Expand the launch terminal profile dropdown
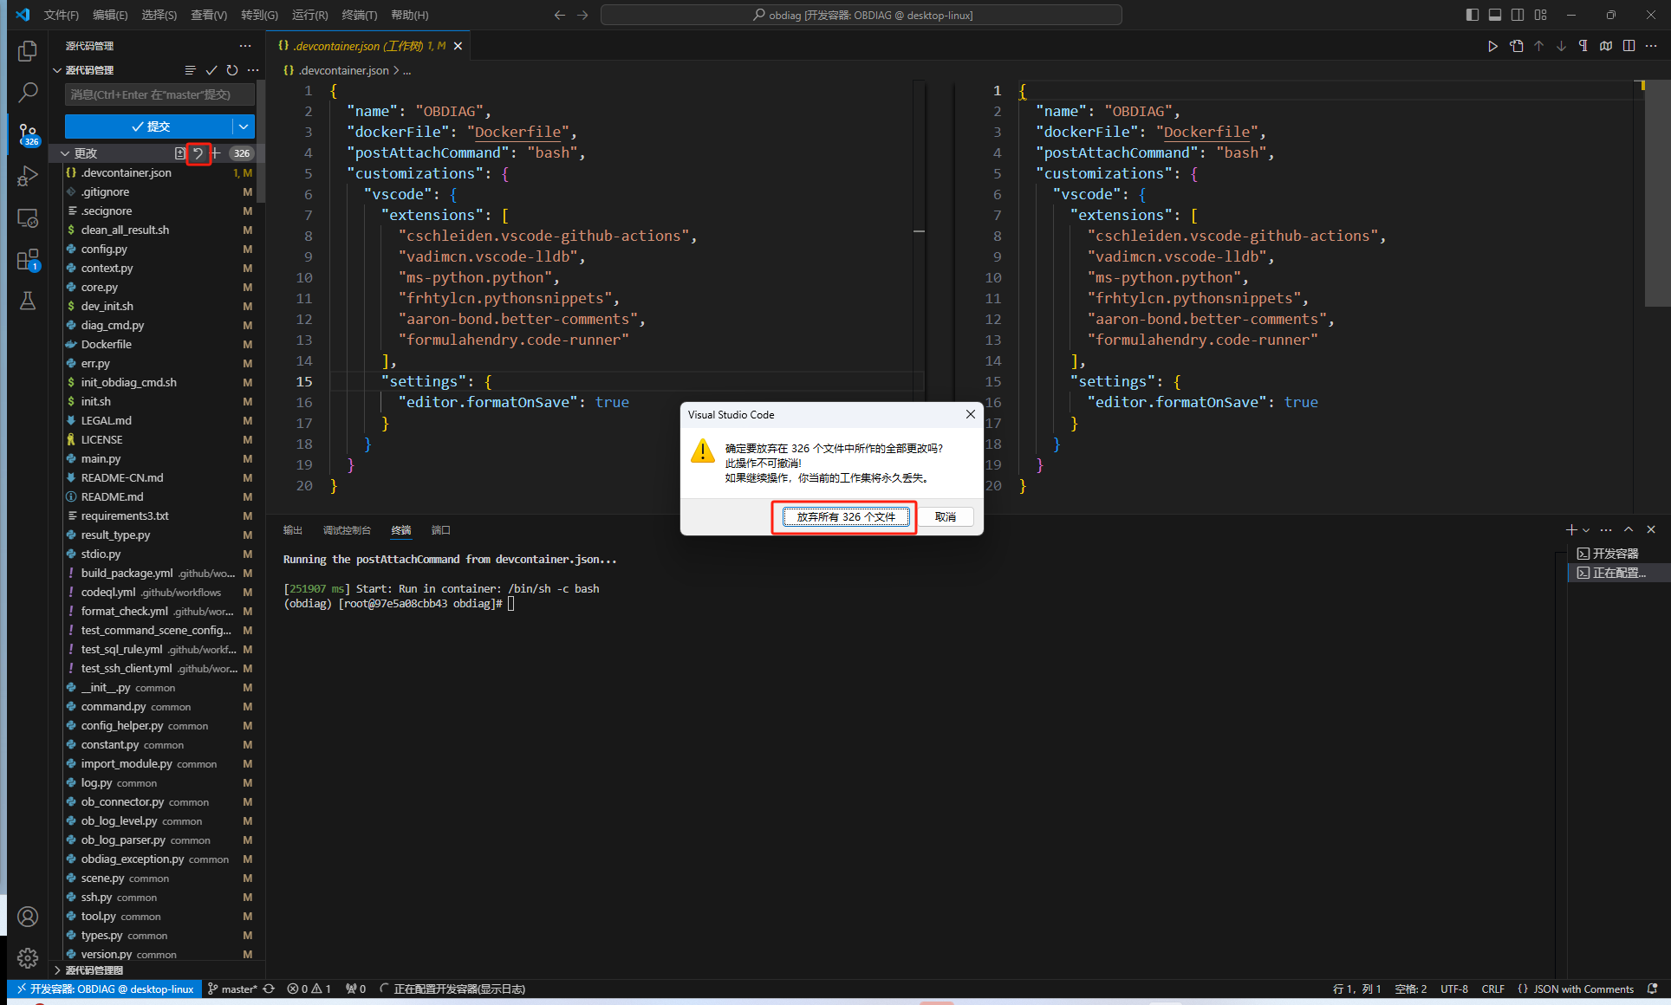This screenshot has width=1671, height=1005. tap(1586, 530)
